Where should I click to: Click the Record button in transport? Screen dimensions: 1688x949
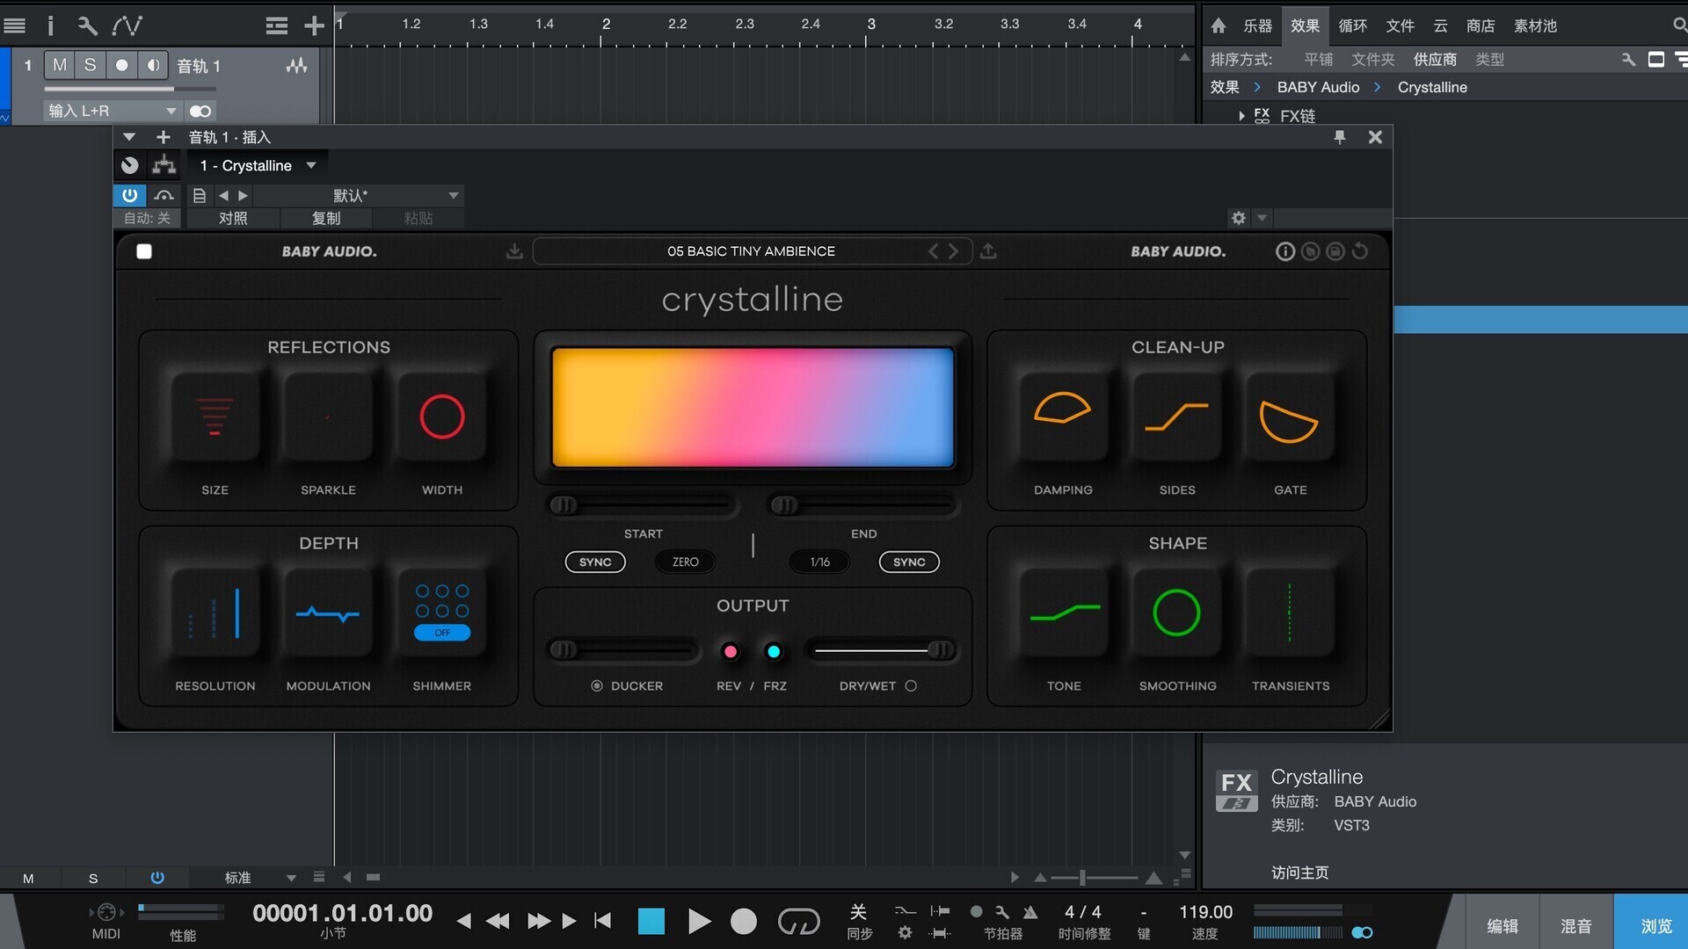744,921
